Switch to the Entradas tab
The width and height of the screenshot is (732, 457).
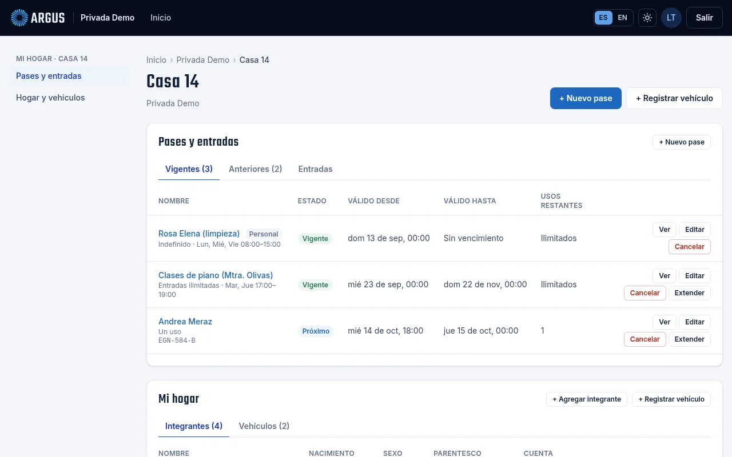pyautogui.click(x=316, y=169)
